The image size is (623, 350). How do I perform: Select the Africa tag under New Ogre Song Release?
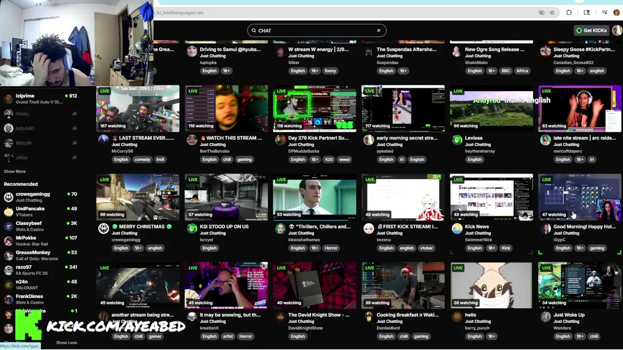tap(522, 71)
